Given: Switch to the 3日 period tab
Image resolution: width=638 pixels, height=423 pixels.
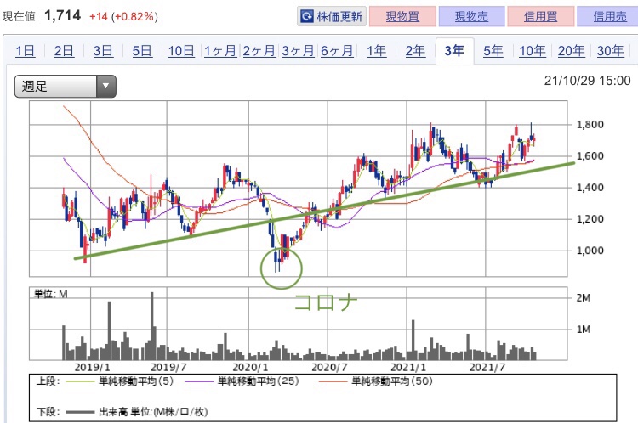Looking at the screenshot, I should pyautogui.click(x=103, y=51).
